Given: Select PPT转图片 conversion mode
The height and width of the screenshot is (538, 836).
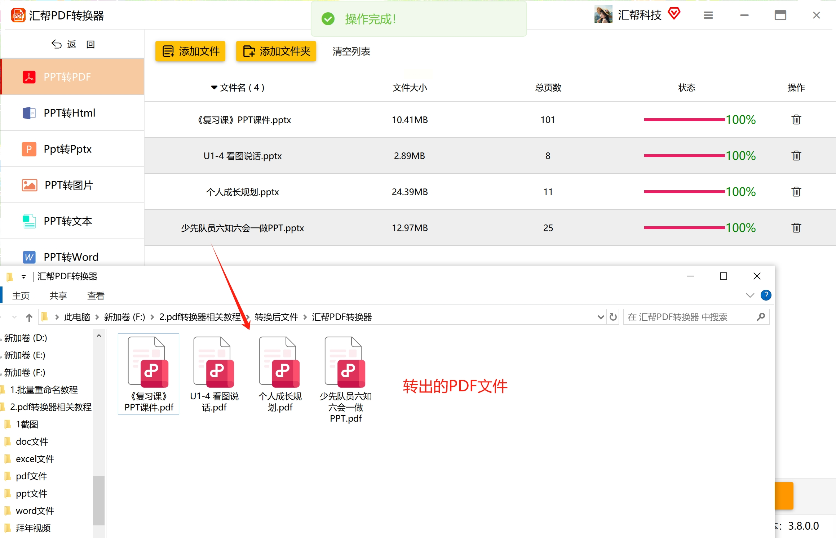Looking at the screenshot, I should pos(68,185).
